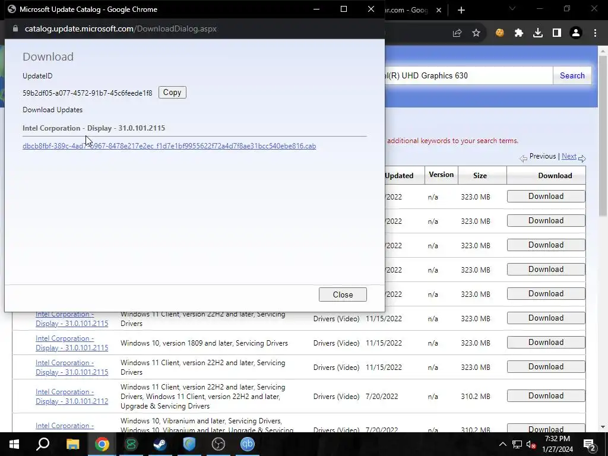Open the .cab download link
608x456 pixels.
[169, 146]
